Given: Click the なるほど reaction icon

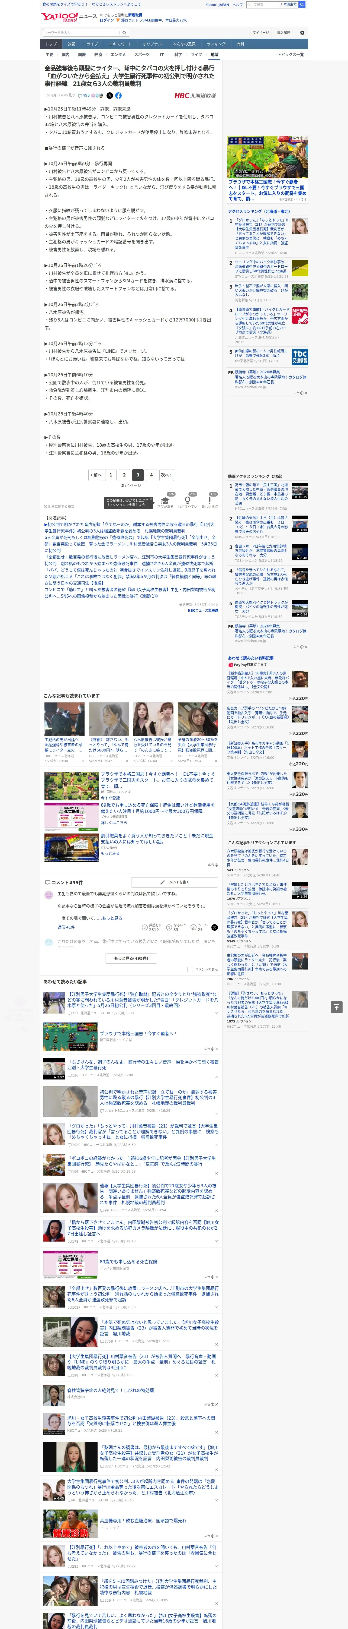Looking at the screenshot, I should [x=169, y=927].
